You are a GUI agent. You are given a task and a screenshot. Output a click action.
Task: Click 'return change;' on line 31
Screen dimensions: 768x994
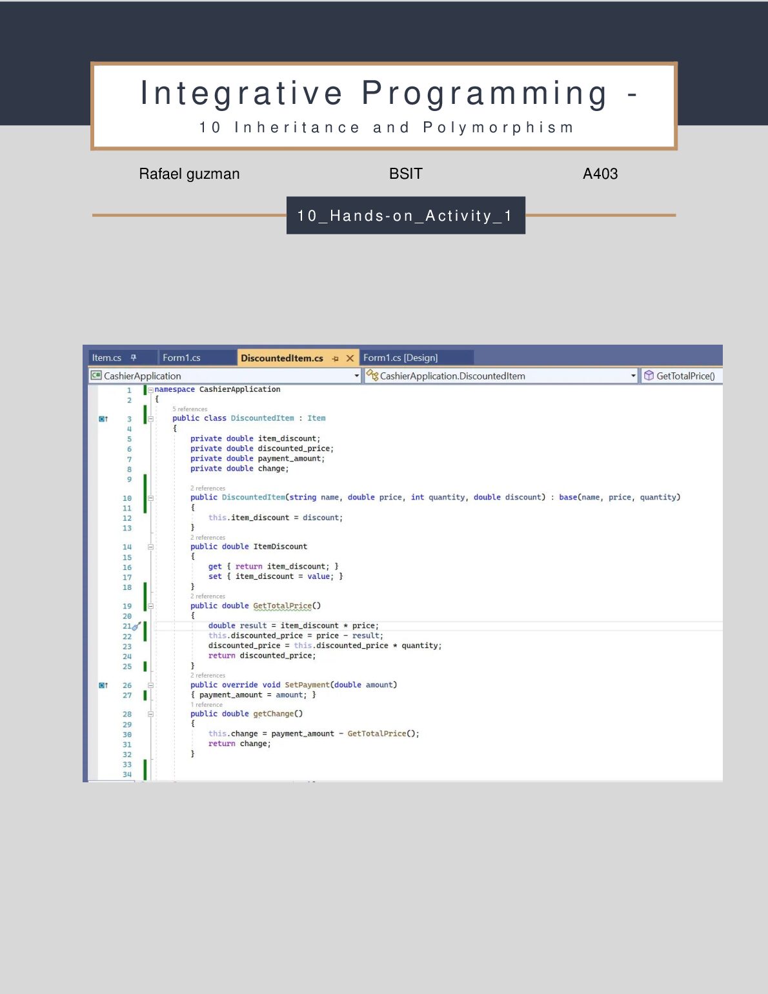pos(239,744)
